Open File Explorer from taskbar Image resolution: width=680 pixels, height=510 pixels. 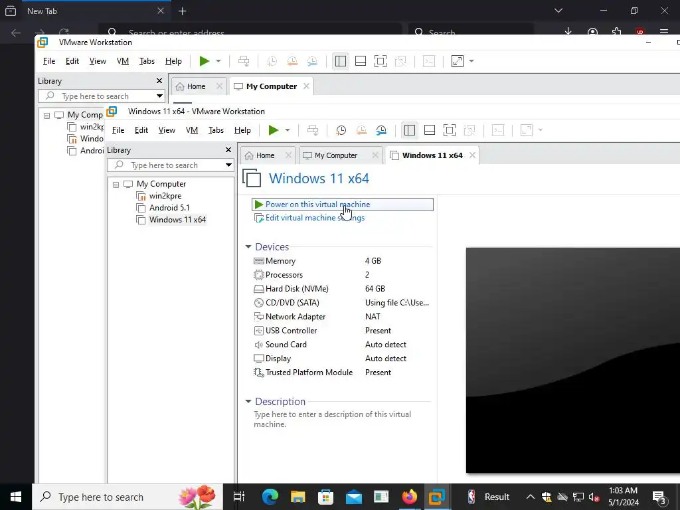pyautogui.click(x=297, y=497)
